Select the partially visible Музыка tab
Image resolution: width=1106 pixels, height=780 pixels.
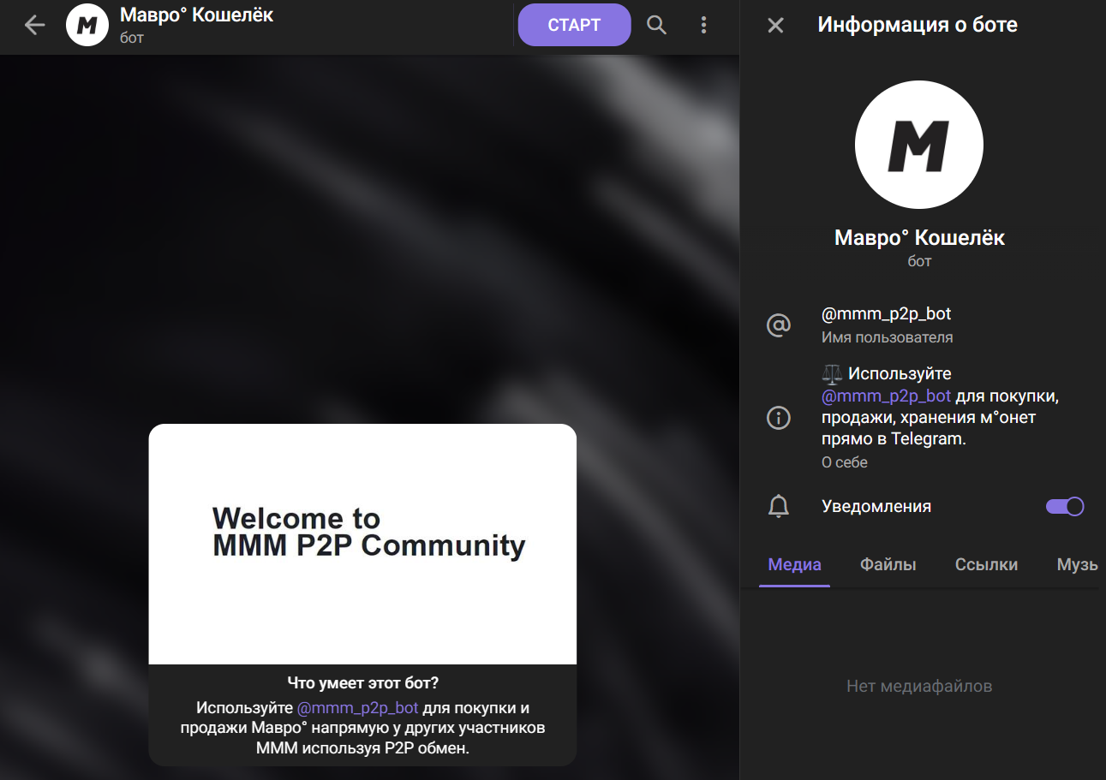click(1076, 564)
